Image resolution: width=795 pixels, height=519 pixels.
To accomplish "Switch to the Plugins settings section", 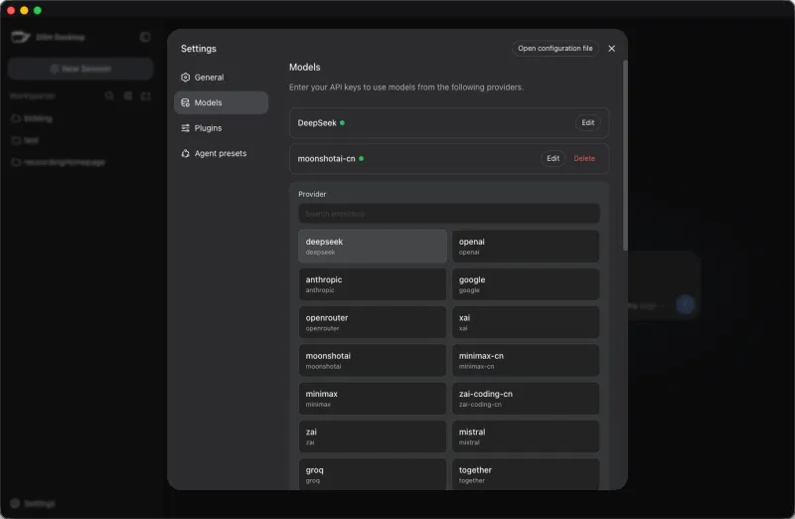I will pyautogui.click(x=221, y=128).
